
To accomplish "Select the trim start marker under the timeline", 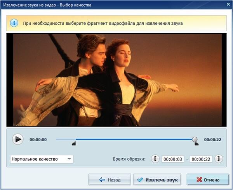I will [74, 143].
